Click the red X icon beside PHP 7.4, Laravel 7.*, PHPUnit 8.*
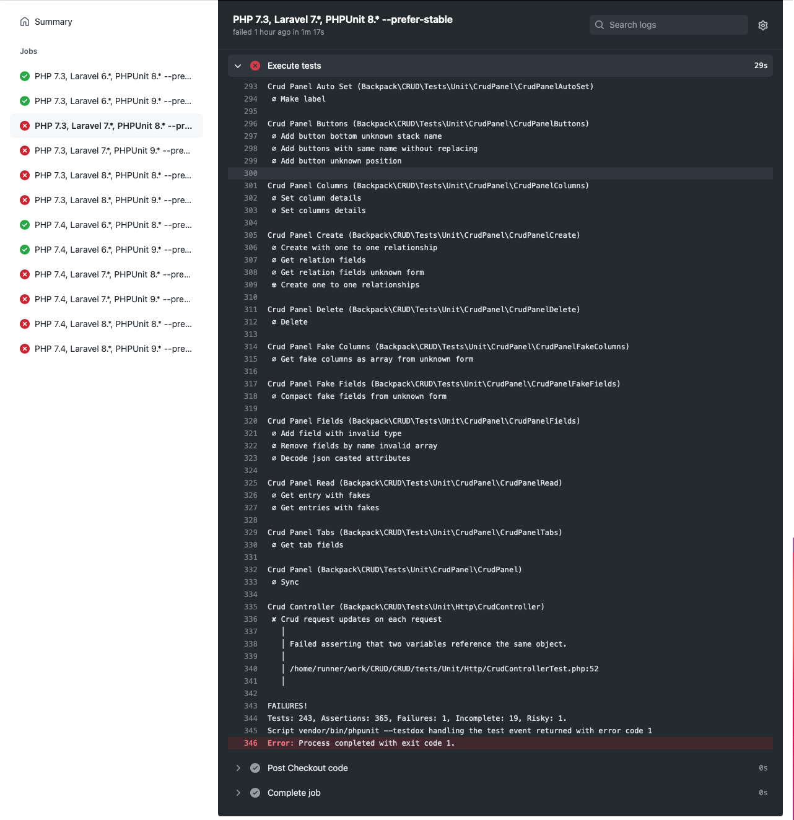The height and width of the screenshot is (820, 794). [25, 274]
